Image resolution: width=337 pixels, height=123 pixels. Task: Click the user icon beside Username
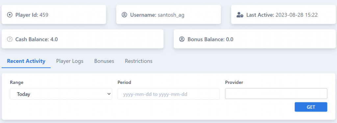coord(124,15)
